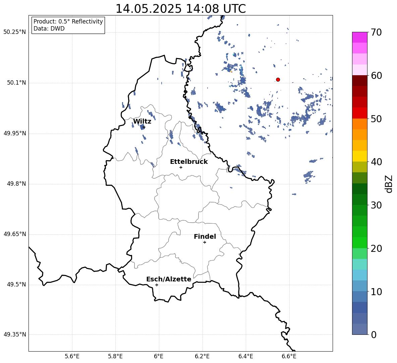
Task: Click the 5.8°E longitude label
Action: [x=115, y=356]
